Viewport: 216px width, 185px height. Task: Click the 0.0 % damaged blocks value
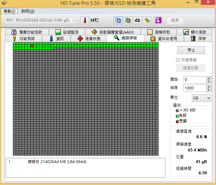(x=202, y=137)
